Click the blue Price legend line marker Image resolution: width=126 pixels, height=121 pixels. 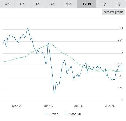47,114
